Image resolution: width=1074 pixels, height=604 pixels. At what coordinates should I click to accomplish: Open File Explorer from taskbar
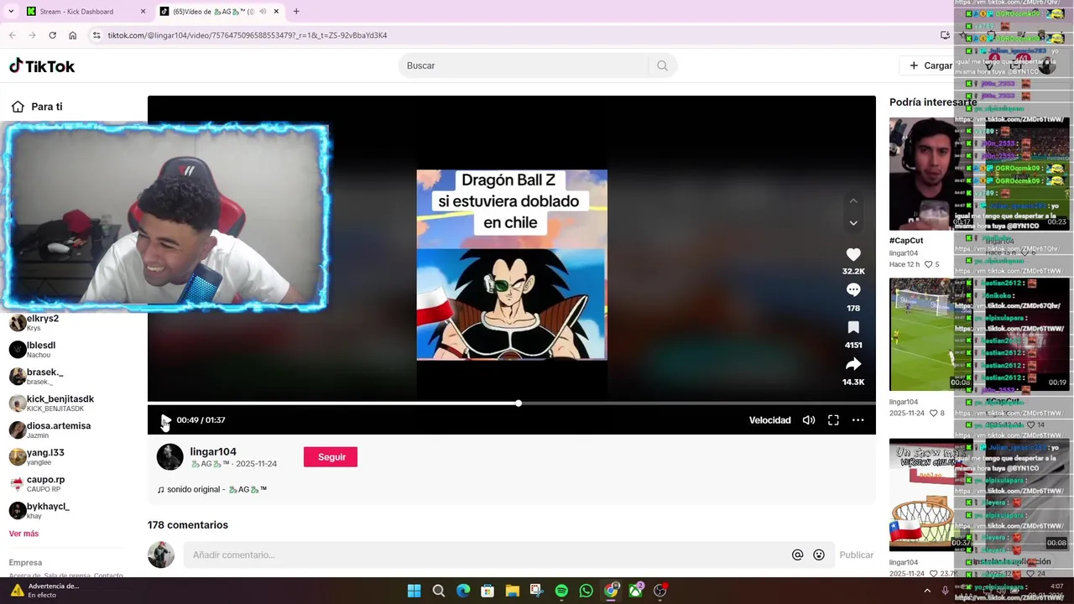[x=512, y=591]
